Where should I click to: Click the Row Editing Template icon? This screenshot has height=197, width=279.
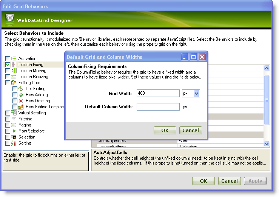coord(21,107)
